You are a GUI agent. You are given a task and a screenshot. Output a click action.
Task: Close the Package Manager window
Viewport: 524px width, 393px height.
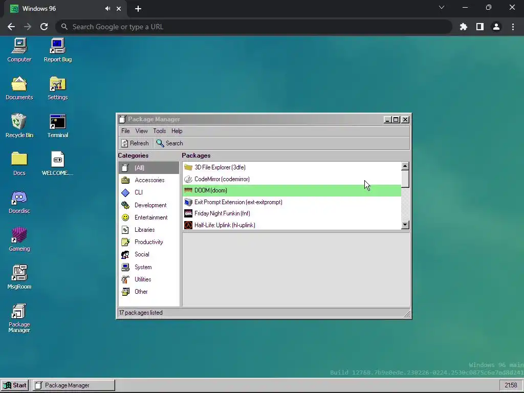[x=405, y=120]
